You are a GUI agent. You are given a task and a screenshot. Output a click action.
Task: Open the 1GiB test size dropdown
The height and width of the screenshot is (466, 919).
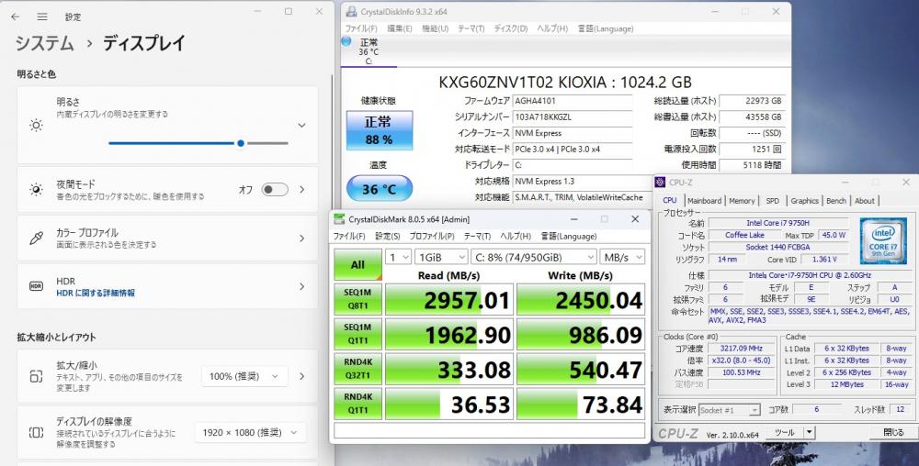pyautogui.click(x=441, y=257)
